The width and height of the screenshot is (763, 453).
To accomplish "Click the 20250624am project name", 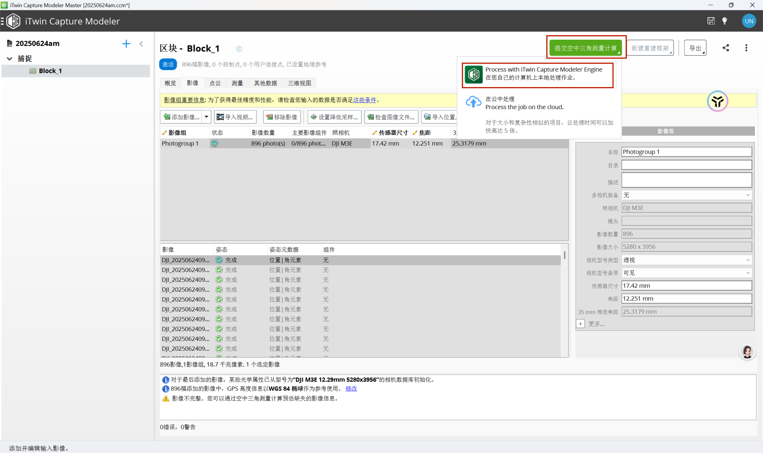I will [37, 44].
